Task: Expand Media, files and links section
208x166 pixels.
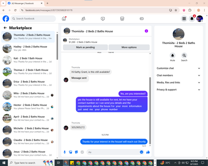Action: (x=178, y=83)
